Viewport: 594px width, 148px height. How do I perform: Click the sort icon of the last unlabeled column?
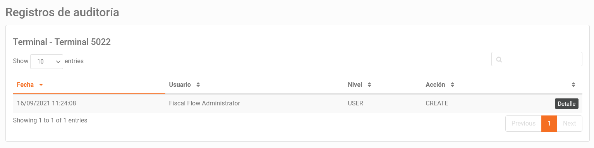click(x=573, y=85)
